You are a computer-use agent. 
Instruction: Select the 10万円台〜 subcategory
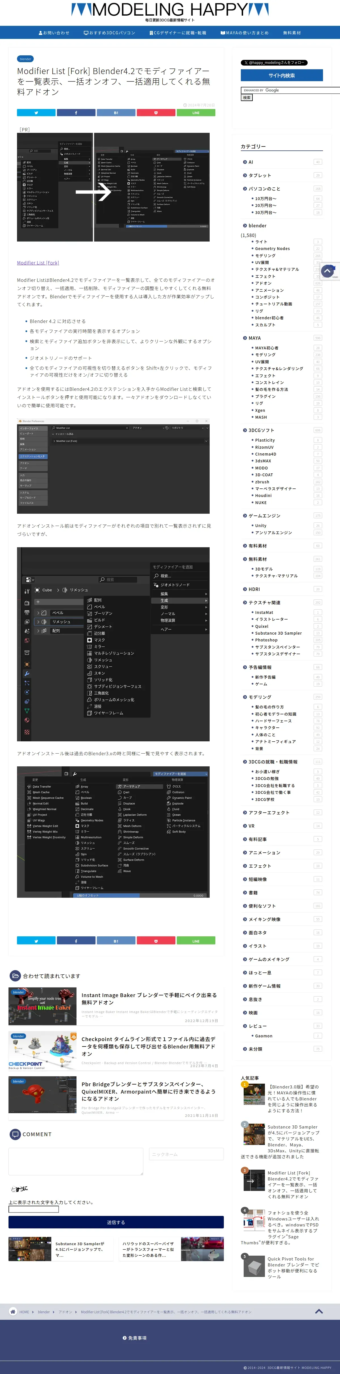[265, 198]
